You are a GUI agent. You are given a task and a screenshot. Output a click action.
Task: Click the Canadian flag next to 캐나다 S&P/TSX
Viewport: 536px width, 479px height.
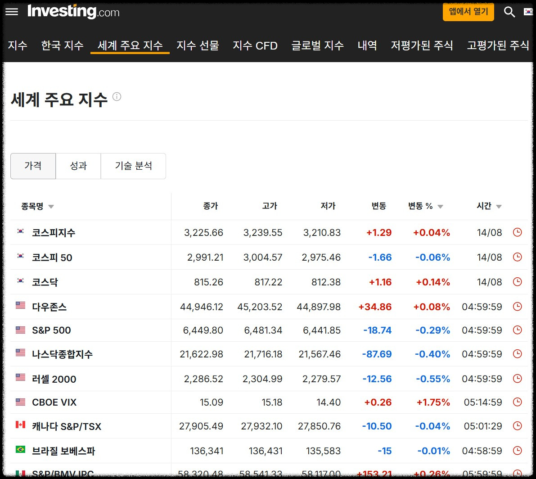(x=21, y=425)
